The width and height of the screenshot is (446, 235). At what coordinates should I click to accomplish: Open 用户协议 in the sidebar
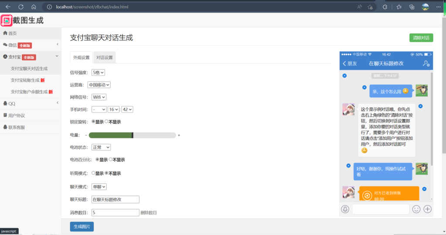click(30, 116)
